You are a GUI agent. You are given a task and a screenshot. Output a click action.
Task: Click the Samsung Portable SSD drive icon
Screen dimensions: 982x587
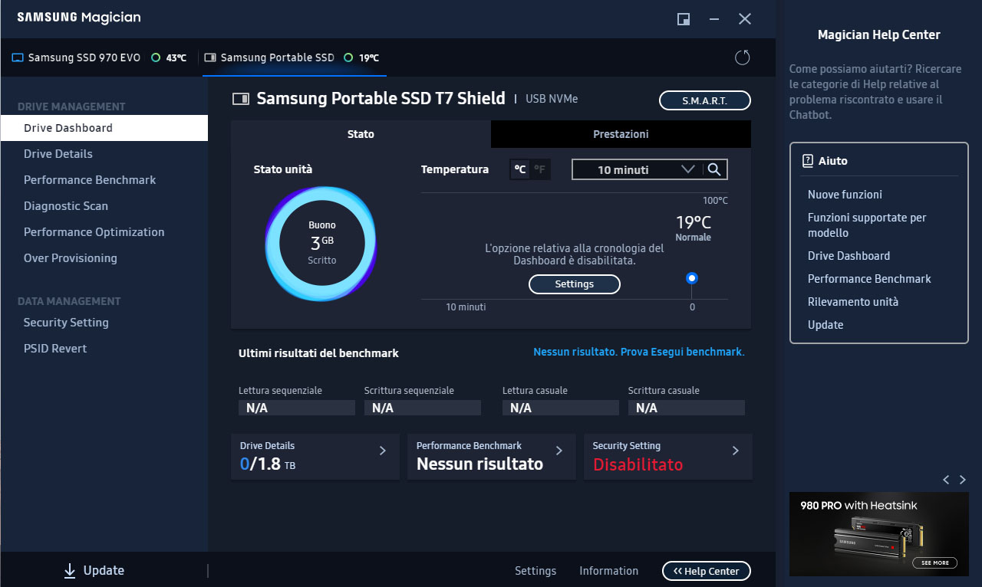[x=210, y=57]
